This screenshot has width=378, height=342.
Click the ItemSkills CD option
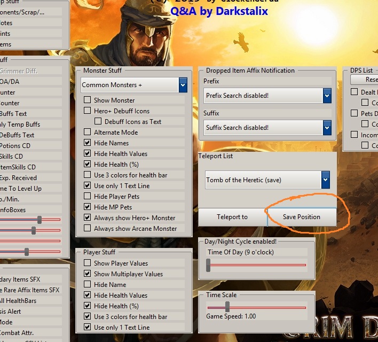pos(18,167)
